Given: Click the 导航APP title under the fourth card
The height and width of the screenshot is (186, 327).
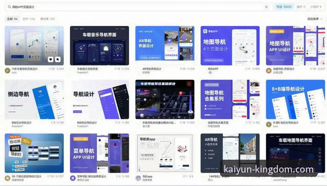Looking at the screenshot, I should coord(213,69).
